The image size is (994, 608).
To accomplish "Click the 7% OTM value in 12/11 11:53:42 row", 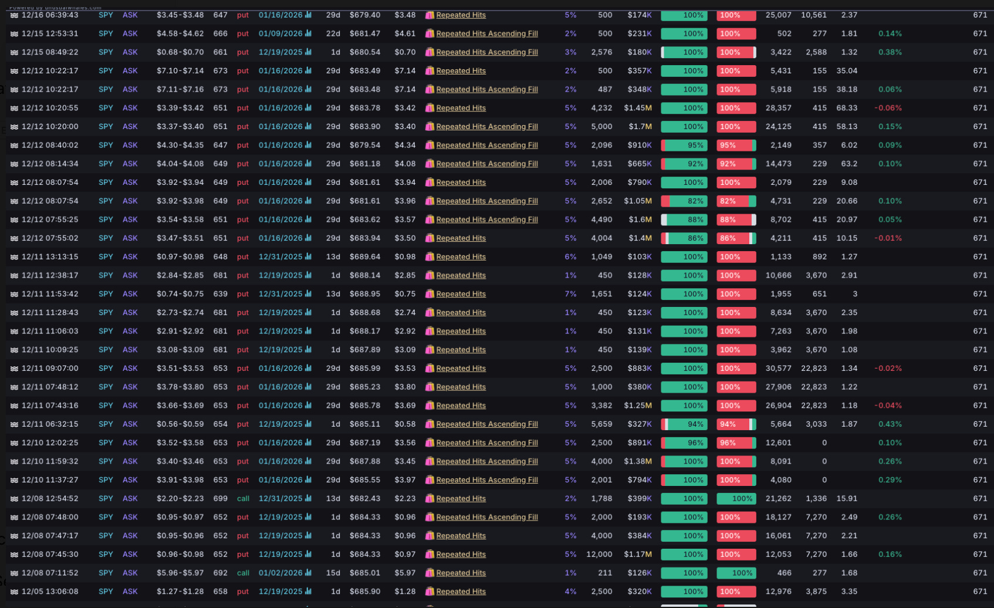I will tap(570, 293).
